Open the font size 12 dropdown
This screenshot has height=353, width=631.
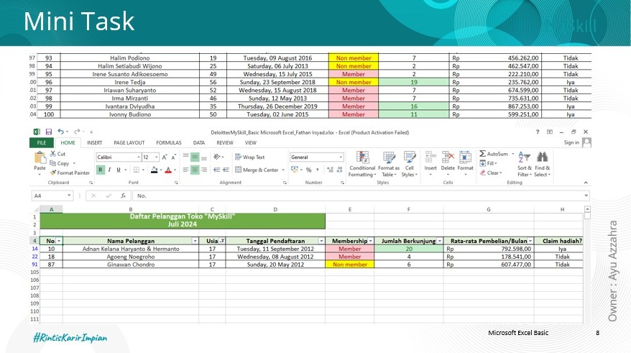(x=157, y=157)
